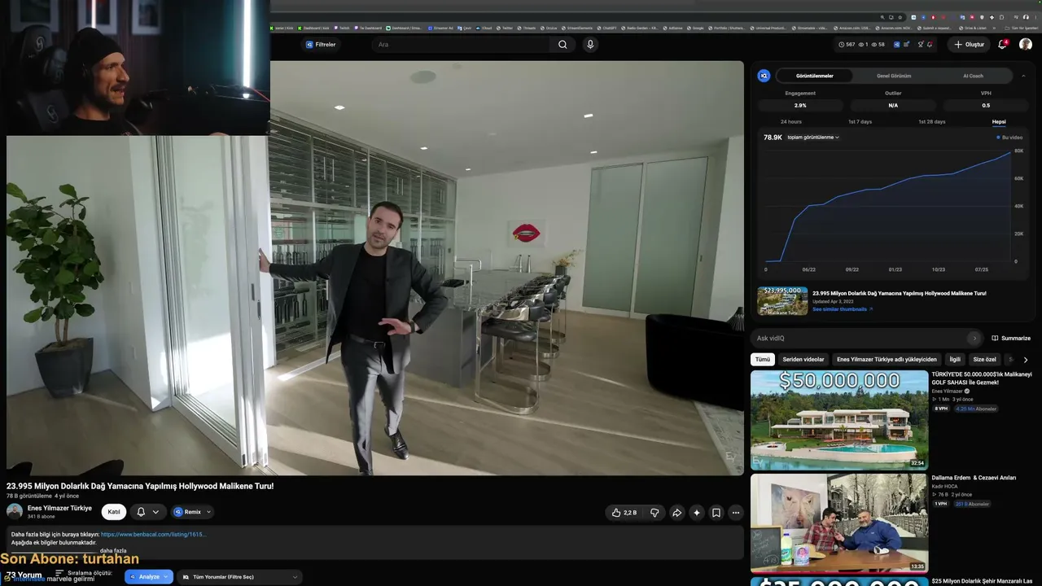Show more related filter chips arrow
1042x586 pixels.
pyautogui.click(x=1025, y=360)
